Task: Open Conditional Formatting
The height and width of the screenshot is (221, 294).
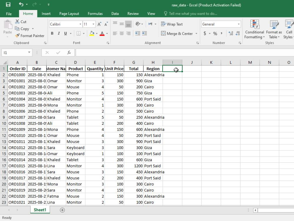Action: (255, 29)
